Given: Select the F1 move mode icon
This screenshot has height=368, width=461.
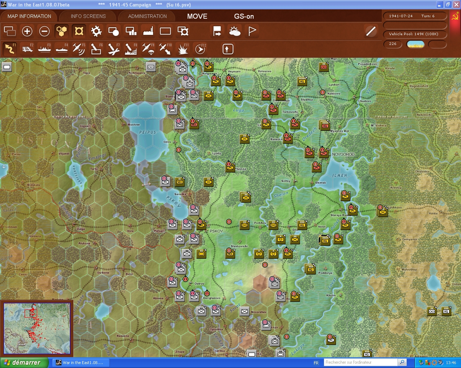Looking at the screenshot, I should tap(10, 49).
